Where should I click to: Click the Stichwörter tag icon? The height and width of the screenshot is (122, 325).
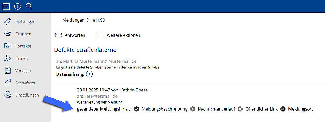click(8, 83)
